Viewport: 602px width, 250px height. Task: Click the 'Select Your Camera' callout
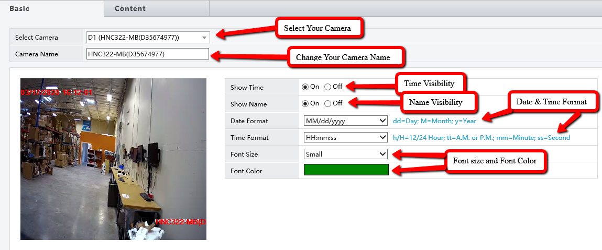(x=318, y=28)
